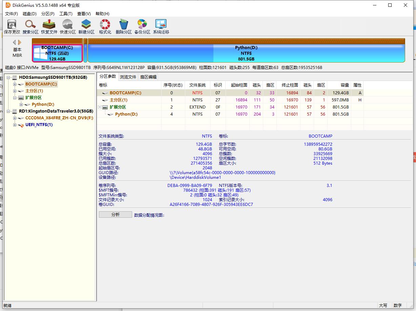Go to the previous disk with the left arrow

click(15, 42)
